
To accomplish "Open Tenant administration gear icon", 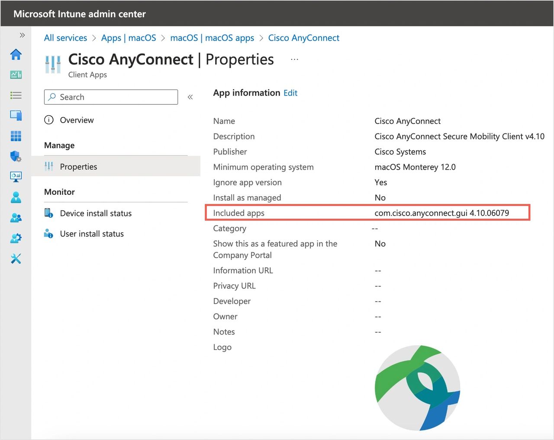I will pyautogui.click(x=16, y=238).
